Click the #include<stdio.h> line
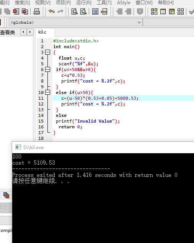 point(76,41)
